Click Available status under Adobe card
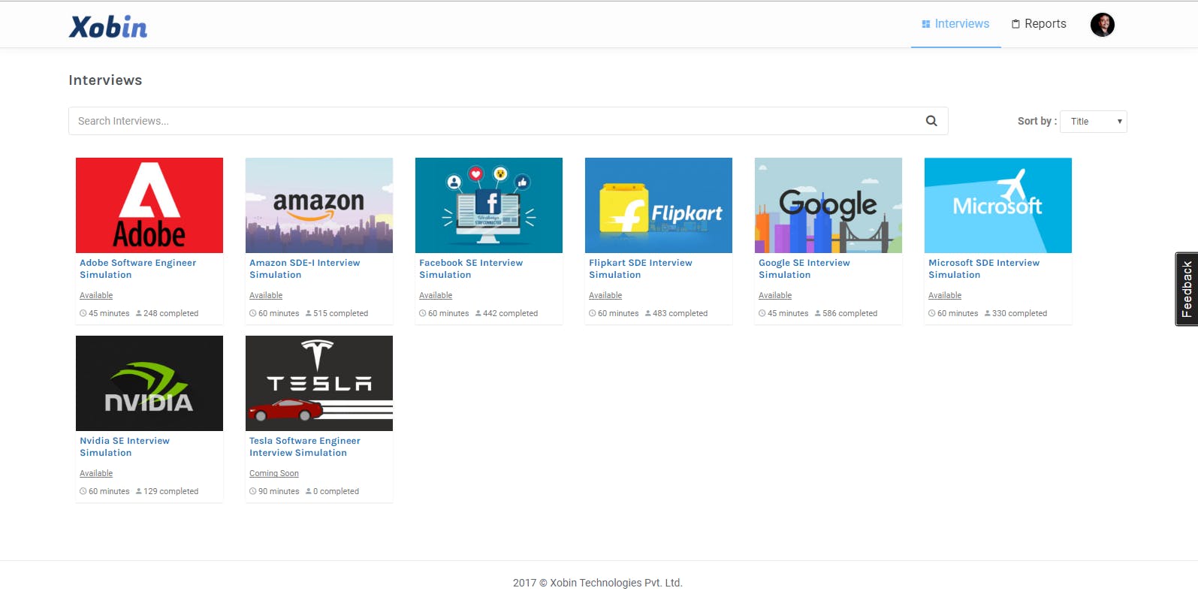This screenshot has width=1198, height=591. click(x=96, y=296)
